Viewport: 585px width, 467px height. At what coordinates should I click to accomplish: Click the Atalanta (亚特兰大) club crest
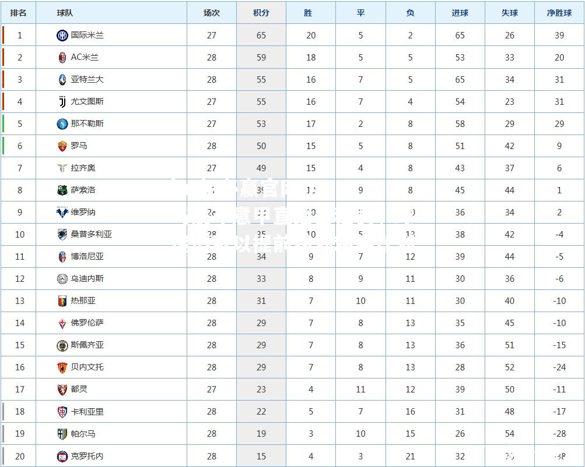pyautogui.click(x=62, y=79)
